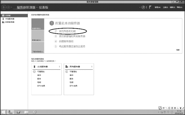Open the notifications flag
The image size is (185, 115).
click(150, 7)
